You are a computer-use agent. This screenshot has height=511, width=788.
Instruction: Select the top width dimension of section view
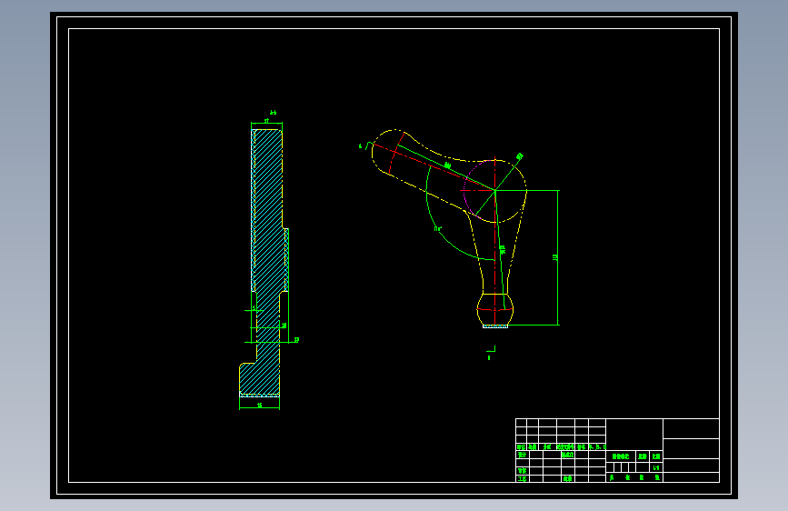pos(266,122)
